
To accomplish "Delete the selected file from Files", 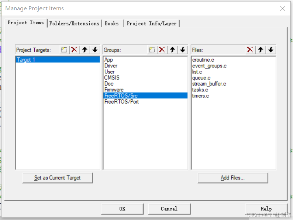I will point(250,50).
